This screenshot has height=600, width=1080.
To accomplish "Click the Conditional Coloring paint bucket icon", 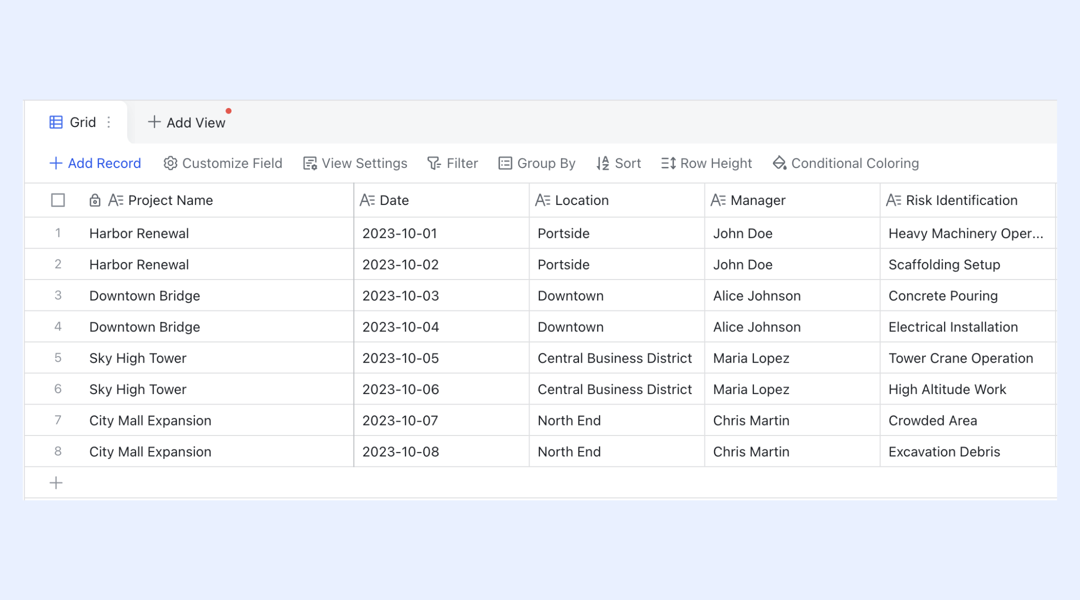I will (779, 163).
